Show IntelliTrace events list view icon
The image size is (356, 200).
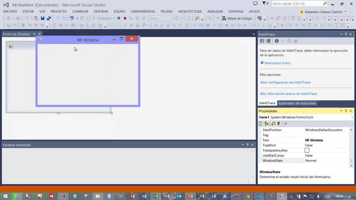click(262, 41)
